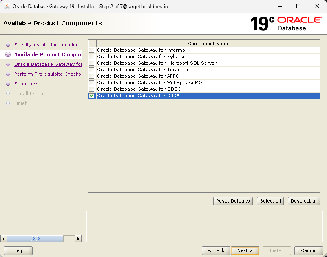This screenshot has height=257, width=327.
Task: Tick the Gateway for ODBC checkbox
Action: coord(92,89)
